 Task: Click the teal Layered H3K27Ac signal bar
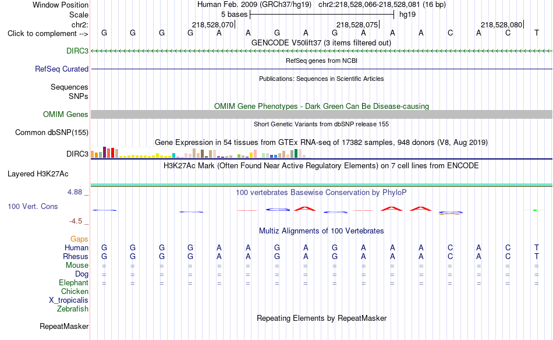tap(321, 185)
